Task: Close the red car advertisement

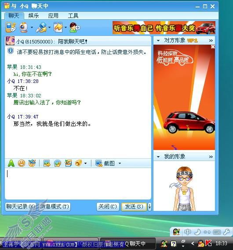Action: tap(213, 47)
